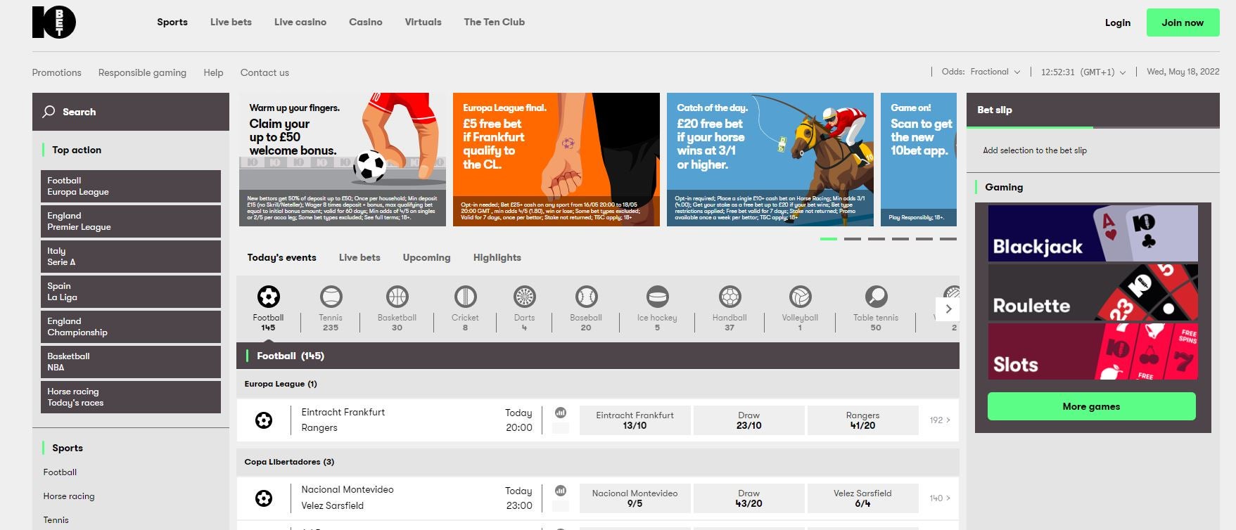Image resolution: width=1236 pixels, height=530 pixels.
Task: Open the £50 welcome bonus banner
Action: 343,160
